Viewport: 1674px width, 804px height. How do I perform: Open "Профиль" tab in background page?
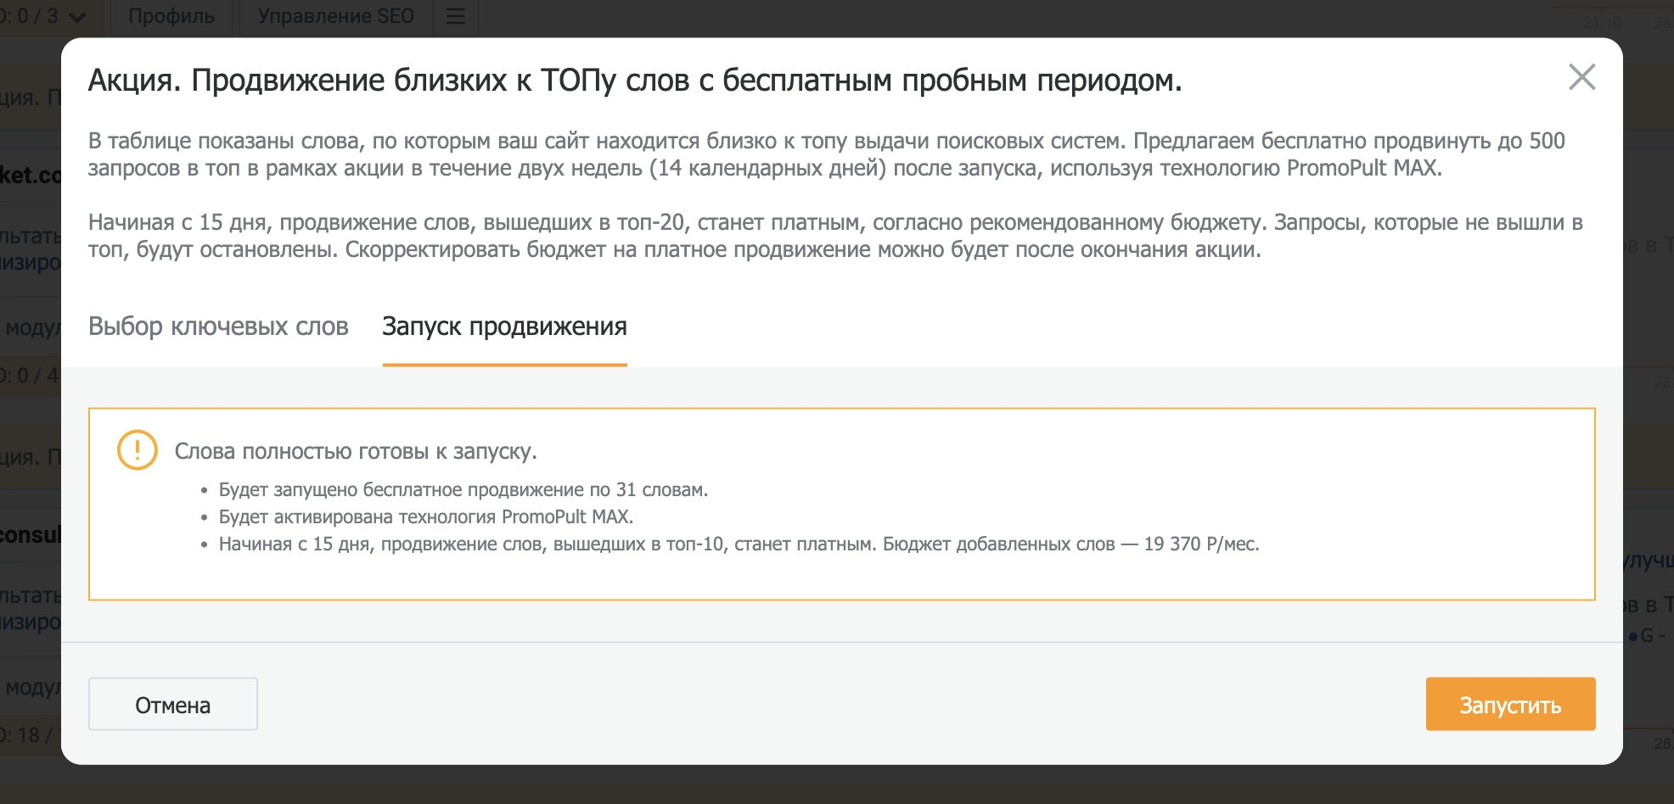pyautogui.click(x=171, y=16)
